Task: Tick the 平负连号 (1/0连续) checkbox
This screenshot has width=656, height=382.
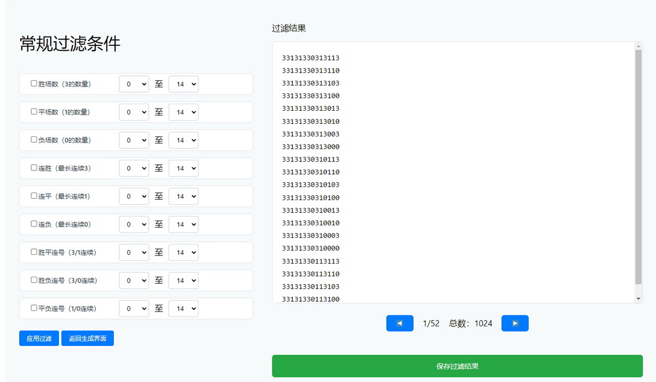Action: [x=34, y=308]
